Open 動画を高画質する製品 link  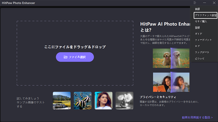tap(197, 117)
